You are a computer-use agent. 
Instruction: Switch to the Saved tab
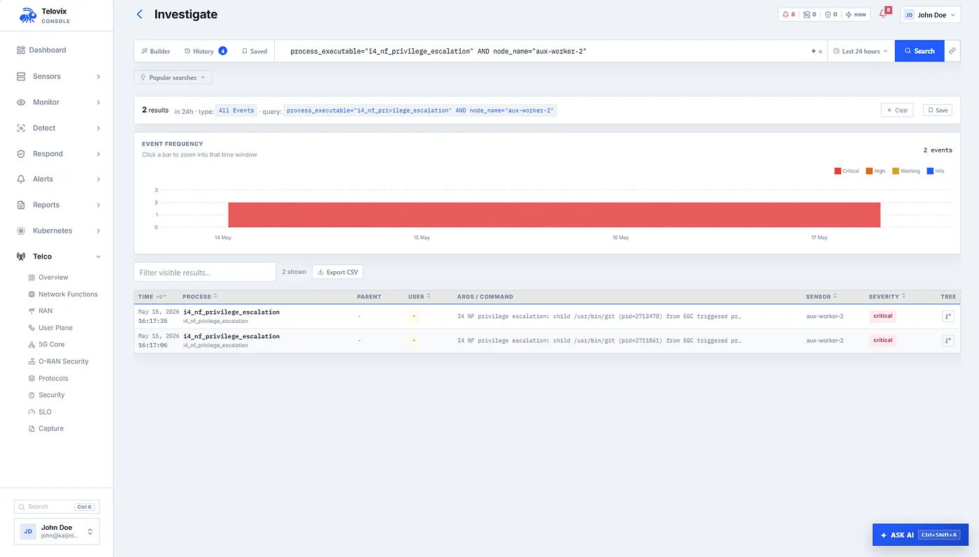(255, 51)
